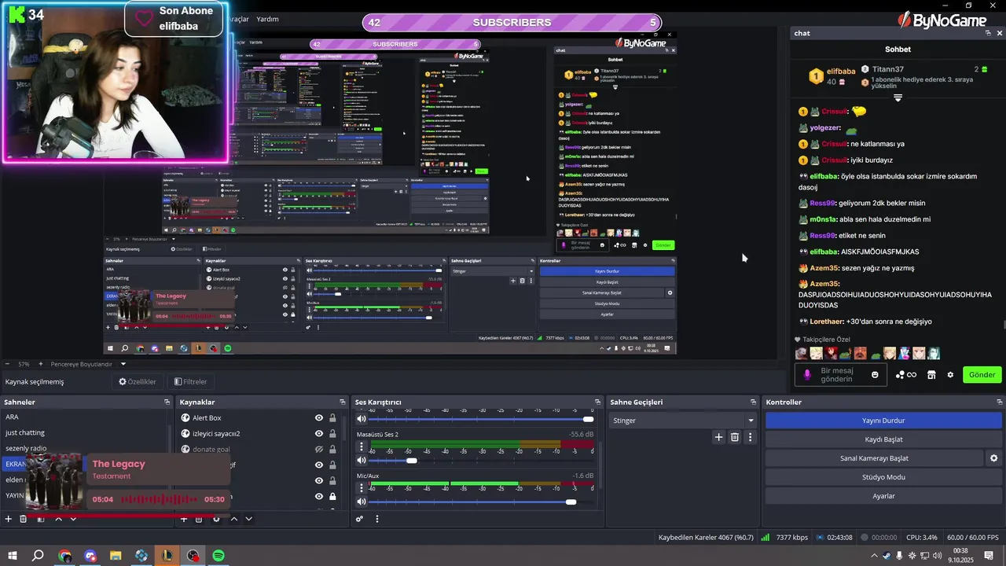Show hidden system tray icons
This screenshot has height=566, width=1006.
click(874, 556)
